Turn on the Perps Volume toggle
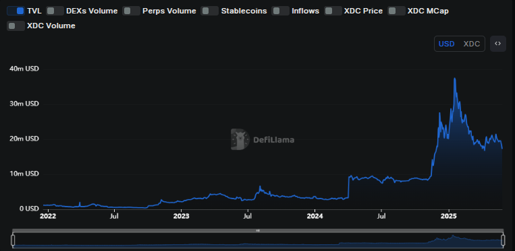This screenshot has width=515, height=251. (132, 11)
